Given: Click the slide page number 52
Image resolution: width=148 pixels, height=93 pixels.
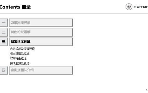Looking at the screenshot, I should click(147, 90).
